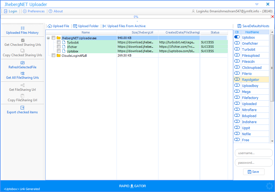Sort hosts by HostName header
The image size is (275, 192).
tap(255, 32)
